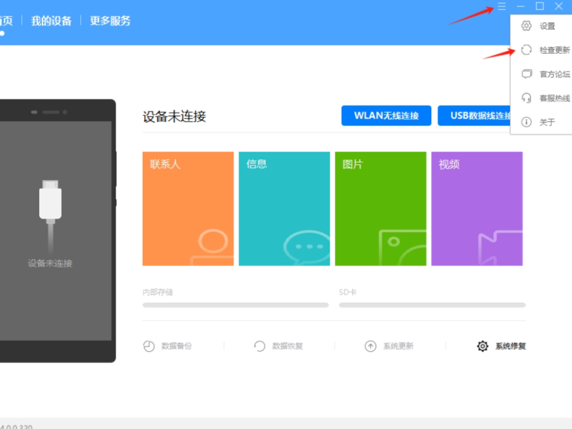
Task: Click the 客服热线 headset icon
Action: pyautogui.click(x=526, y=98)
